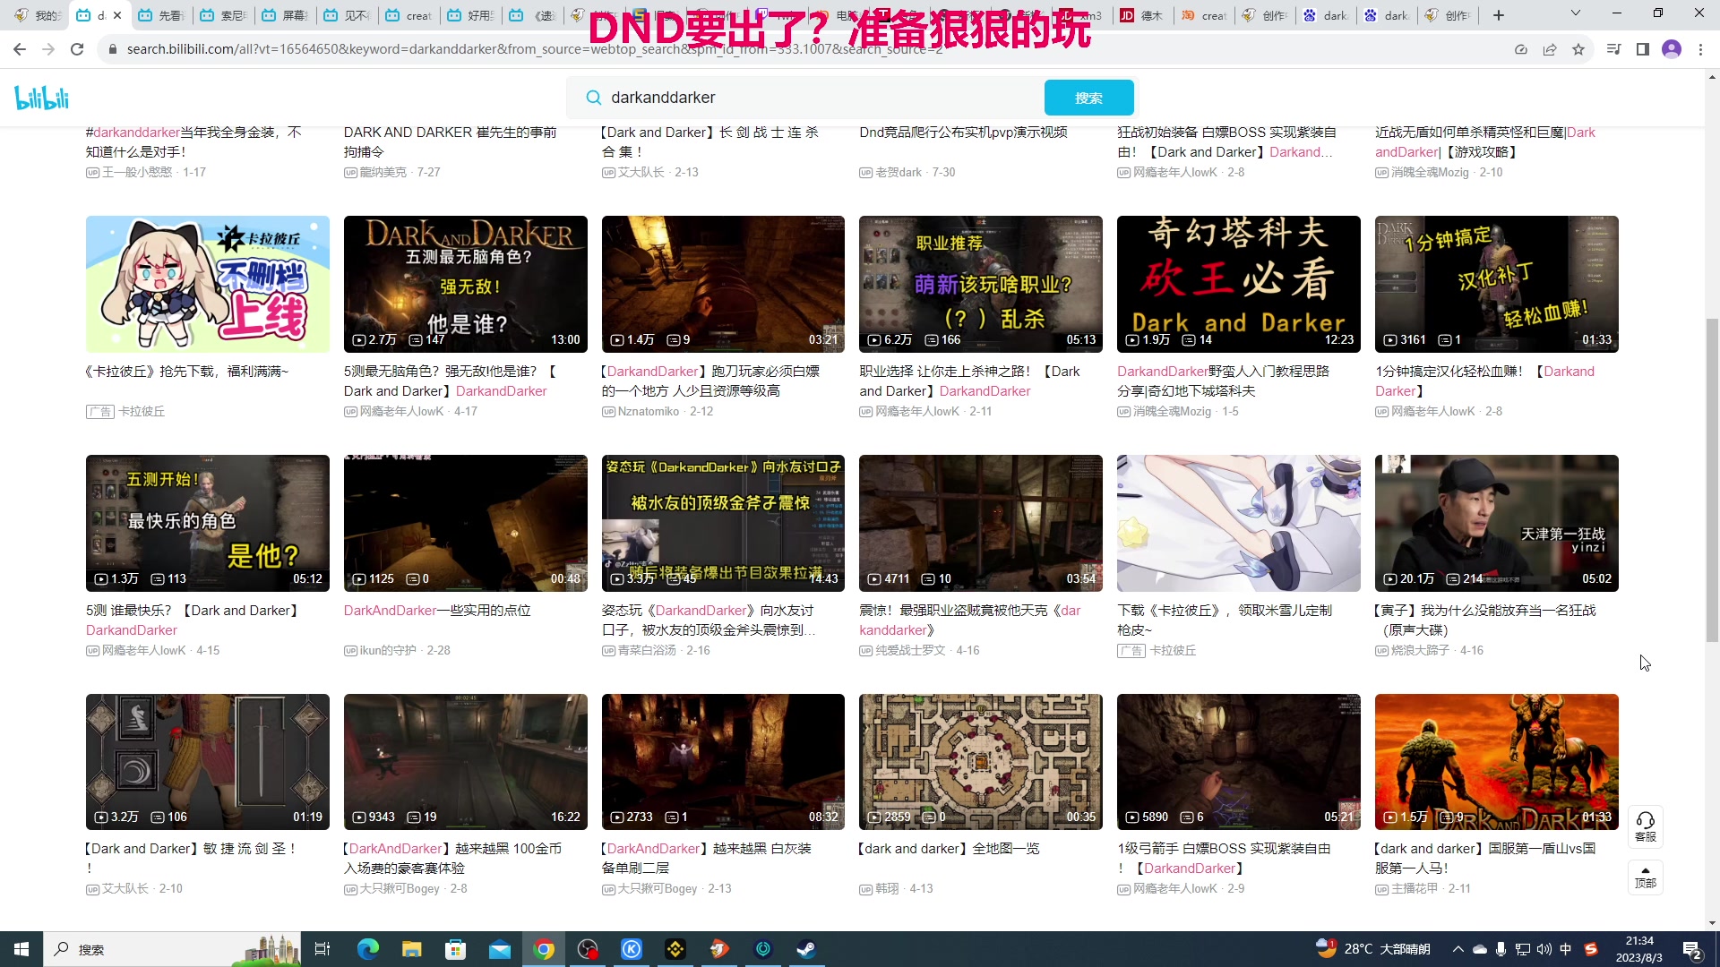Open the Steam taskbar icon
The height and width of the screenshot is (967, 1720).
(x=807, y=949)
